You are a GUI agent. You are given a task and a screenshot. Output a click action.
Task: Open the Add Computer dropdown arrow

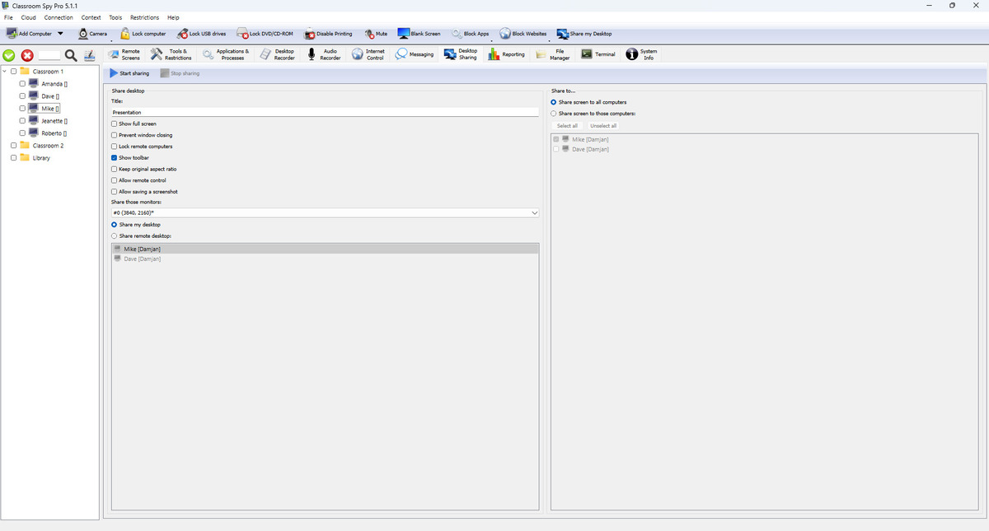pyautogui.click(x=60, y=34)
